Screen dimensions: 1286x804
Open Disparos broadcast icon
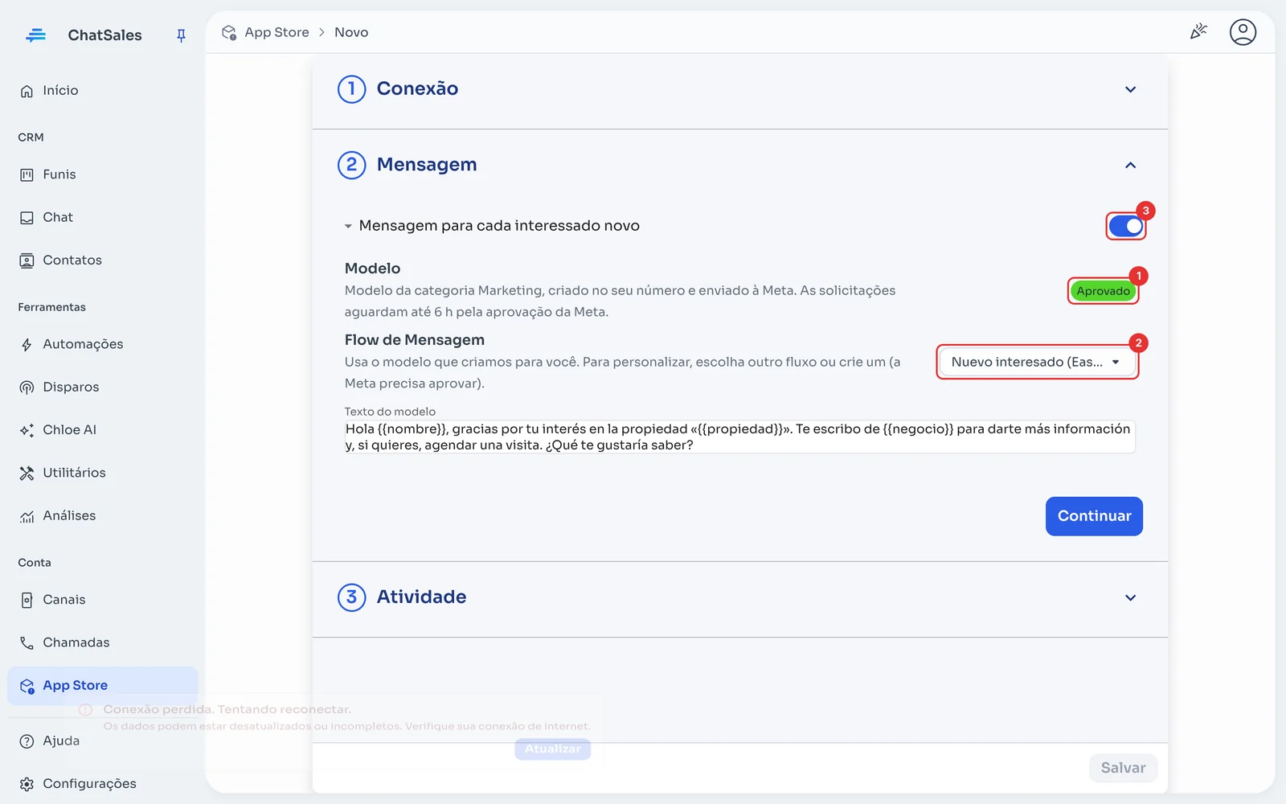point(27,388)
